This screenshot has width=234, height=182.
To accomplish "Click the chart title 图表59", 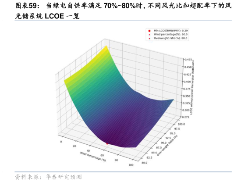I will (x=26, y=6).
